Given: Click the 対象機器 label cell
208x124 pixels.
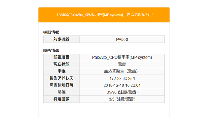Looking at the screenshot, I should [x=61, y=39].
